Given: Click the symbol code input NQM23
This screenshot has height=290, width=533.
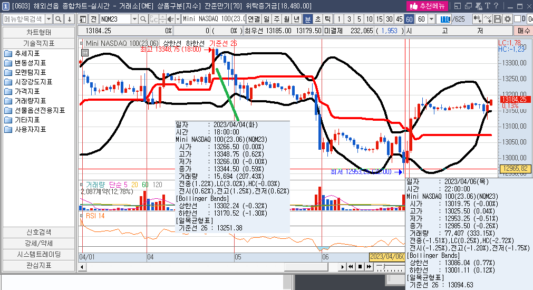Looking at the screenshot, I should point(115,19).
